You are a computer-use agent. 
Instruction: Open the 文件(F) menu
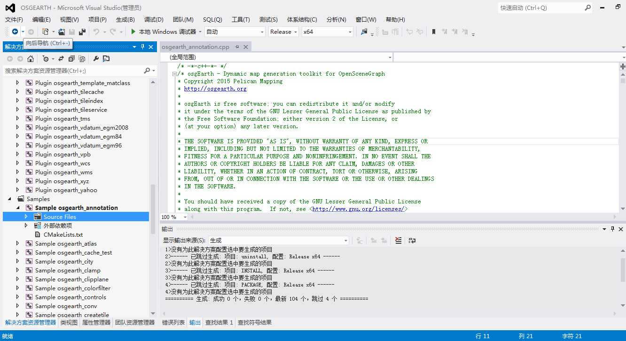pos(14,19)
